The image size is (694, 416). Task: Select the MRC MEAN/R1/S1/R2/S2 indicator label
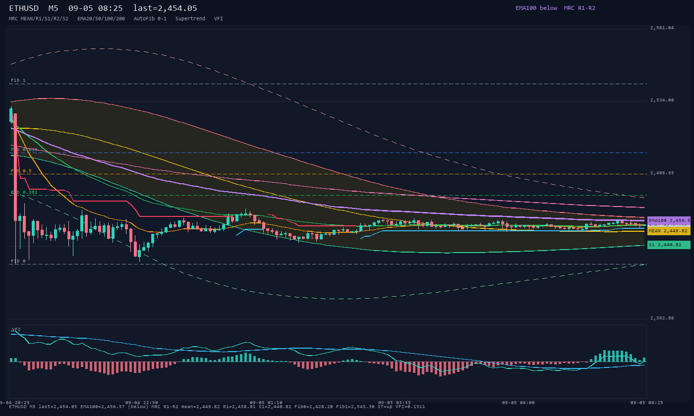coord(39,18)
